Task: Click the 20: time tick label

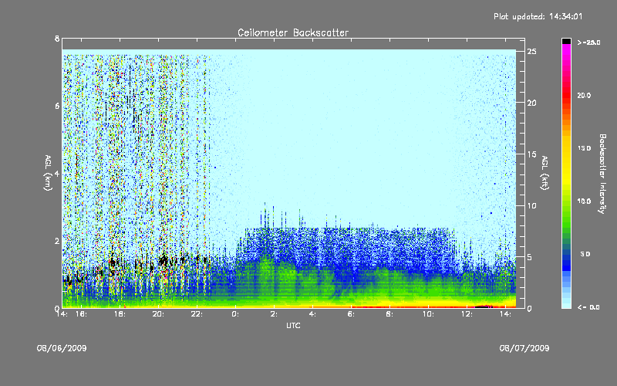Action: pyautogui.click(x=158, y=314)
